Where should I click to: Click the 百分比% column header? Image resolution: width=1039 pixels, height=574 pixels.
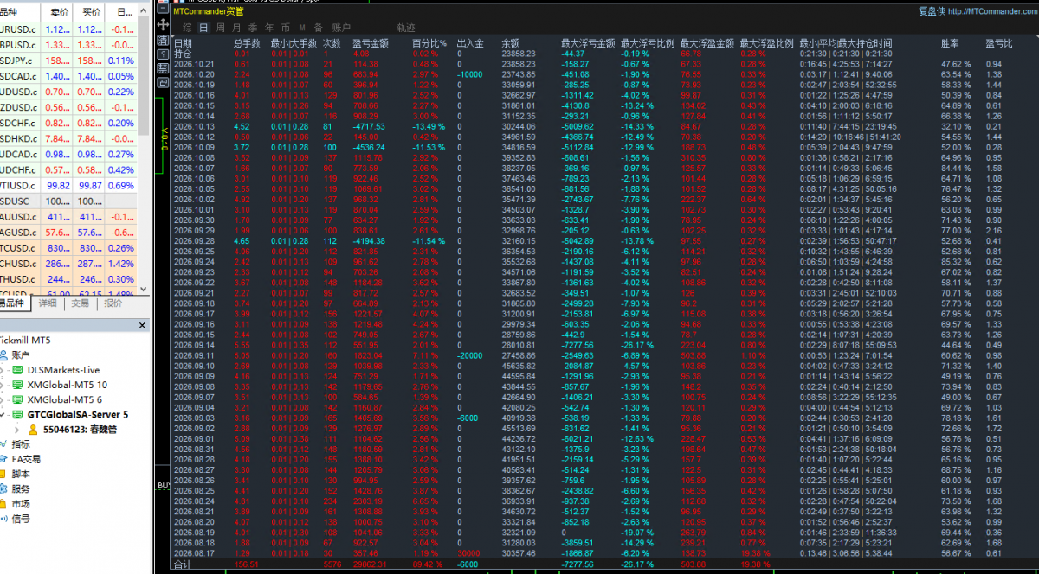429,42
